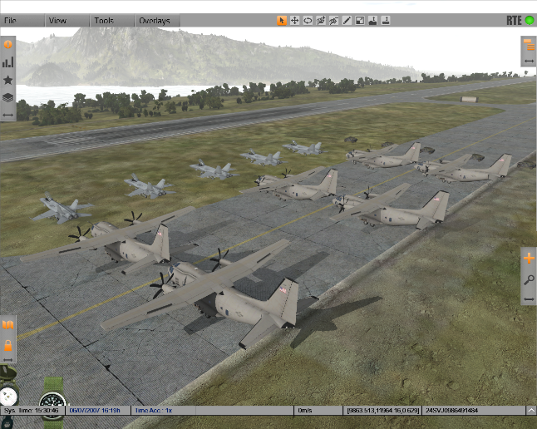The image size is (537, 429).
Task: Open the Overlays menu
Action: pyautogui.click(x=154, y=21)
